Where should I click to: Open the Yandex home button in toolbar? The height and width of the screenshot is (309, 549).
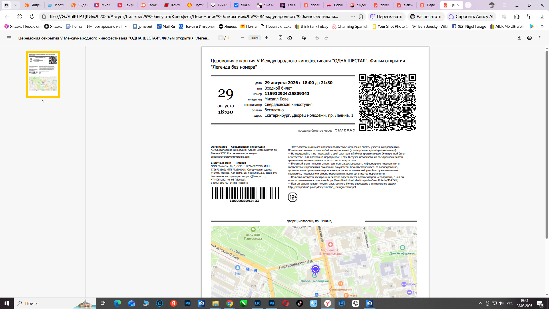tap(19, 17)
